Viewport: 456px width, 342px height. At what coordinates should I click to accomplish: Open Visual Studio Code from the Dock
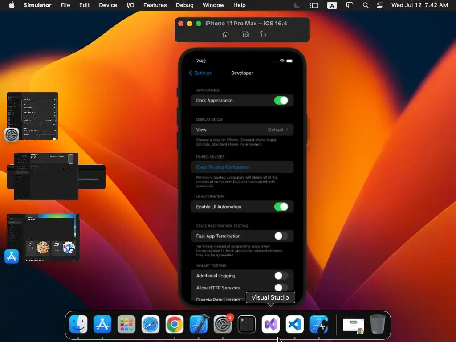click(x=295, y=324)
